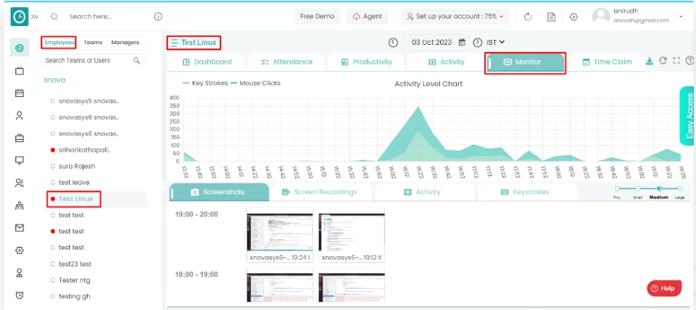Click the refresh icon above the chart
This screenshot has width=696, height=310.
(x=663, y=62)
